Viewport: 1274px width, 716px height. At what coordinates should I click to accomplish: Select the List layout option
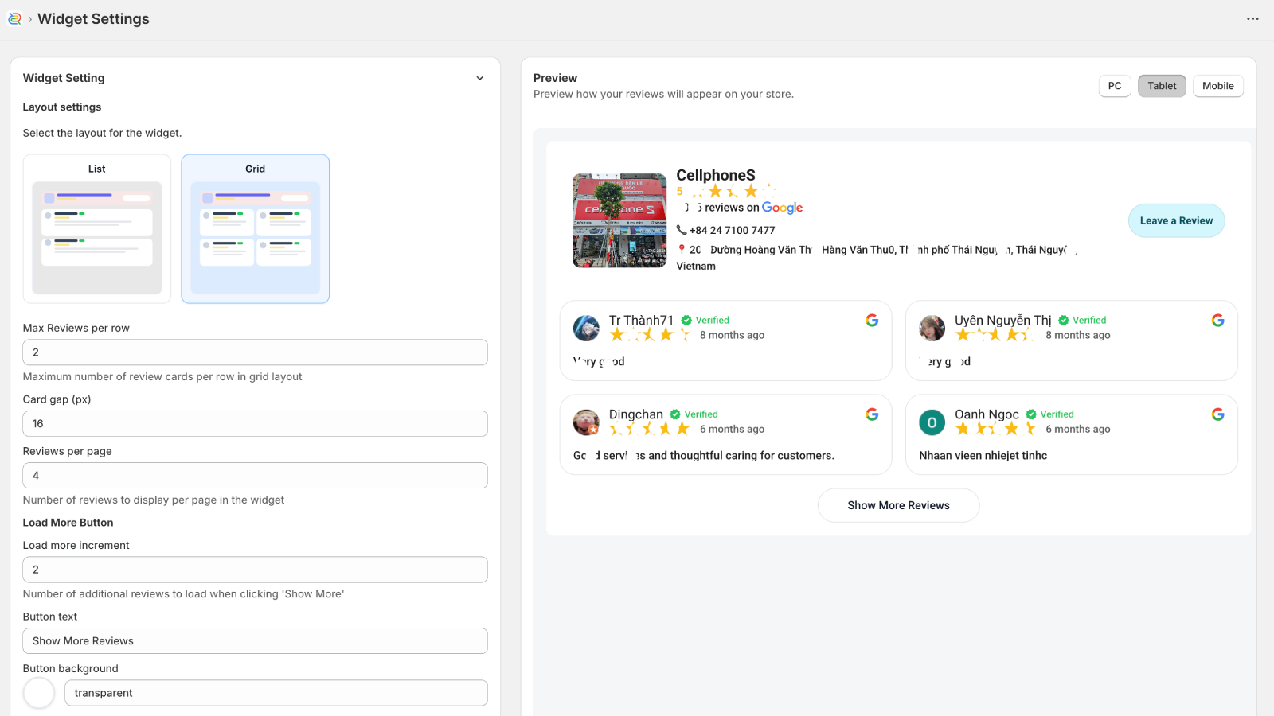click(96, 228)
